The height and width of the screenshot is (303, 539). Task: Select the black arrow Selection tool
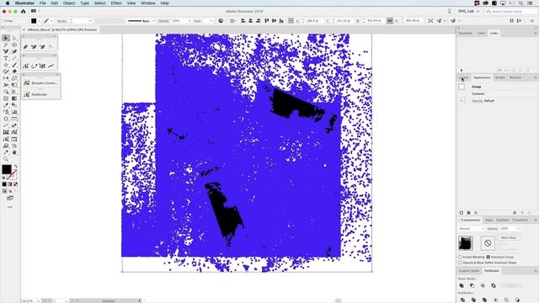click(x=6, y=38)
